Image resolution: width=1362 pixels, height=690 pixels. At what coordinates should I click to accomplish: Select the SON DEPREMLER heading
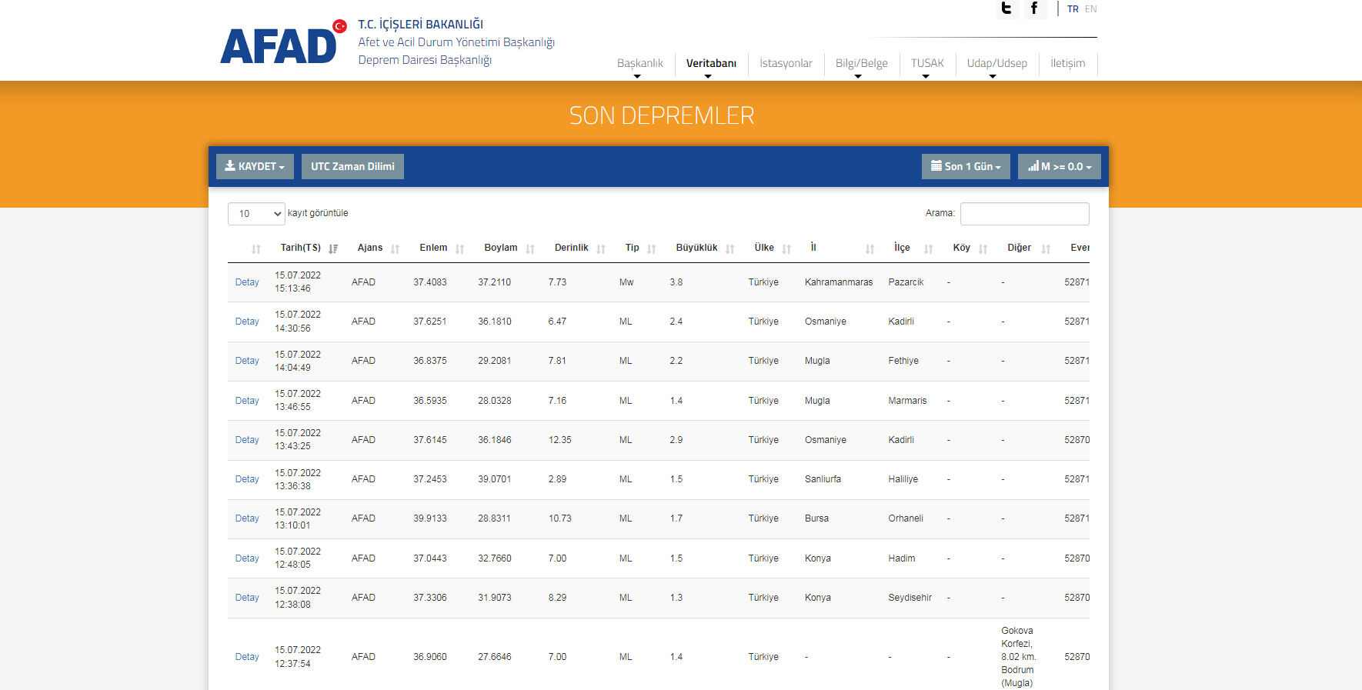click(x=661, y=115)
